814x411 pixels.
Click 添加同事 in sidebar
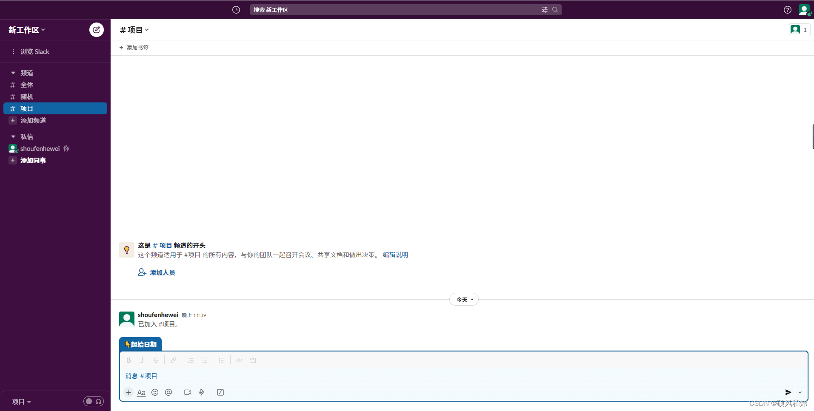coord(33,160)
